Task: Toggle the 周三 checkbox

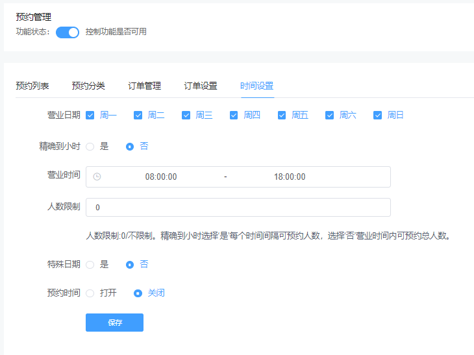Action: tap(186, 116)
